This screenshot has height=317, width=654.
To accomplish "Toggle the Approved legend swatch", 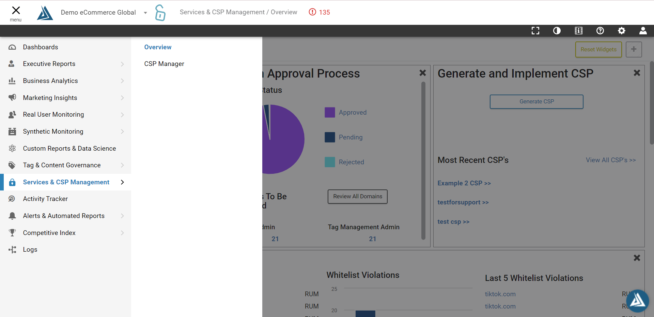I will click(330, 112).
